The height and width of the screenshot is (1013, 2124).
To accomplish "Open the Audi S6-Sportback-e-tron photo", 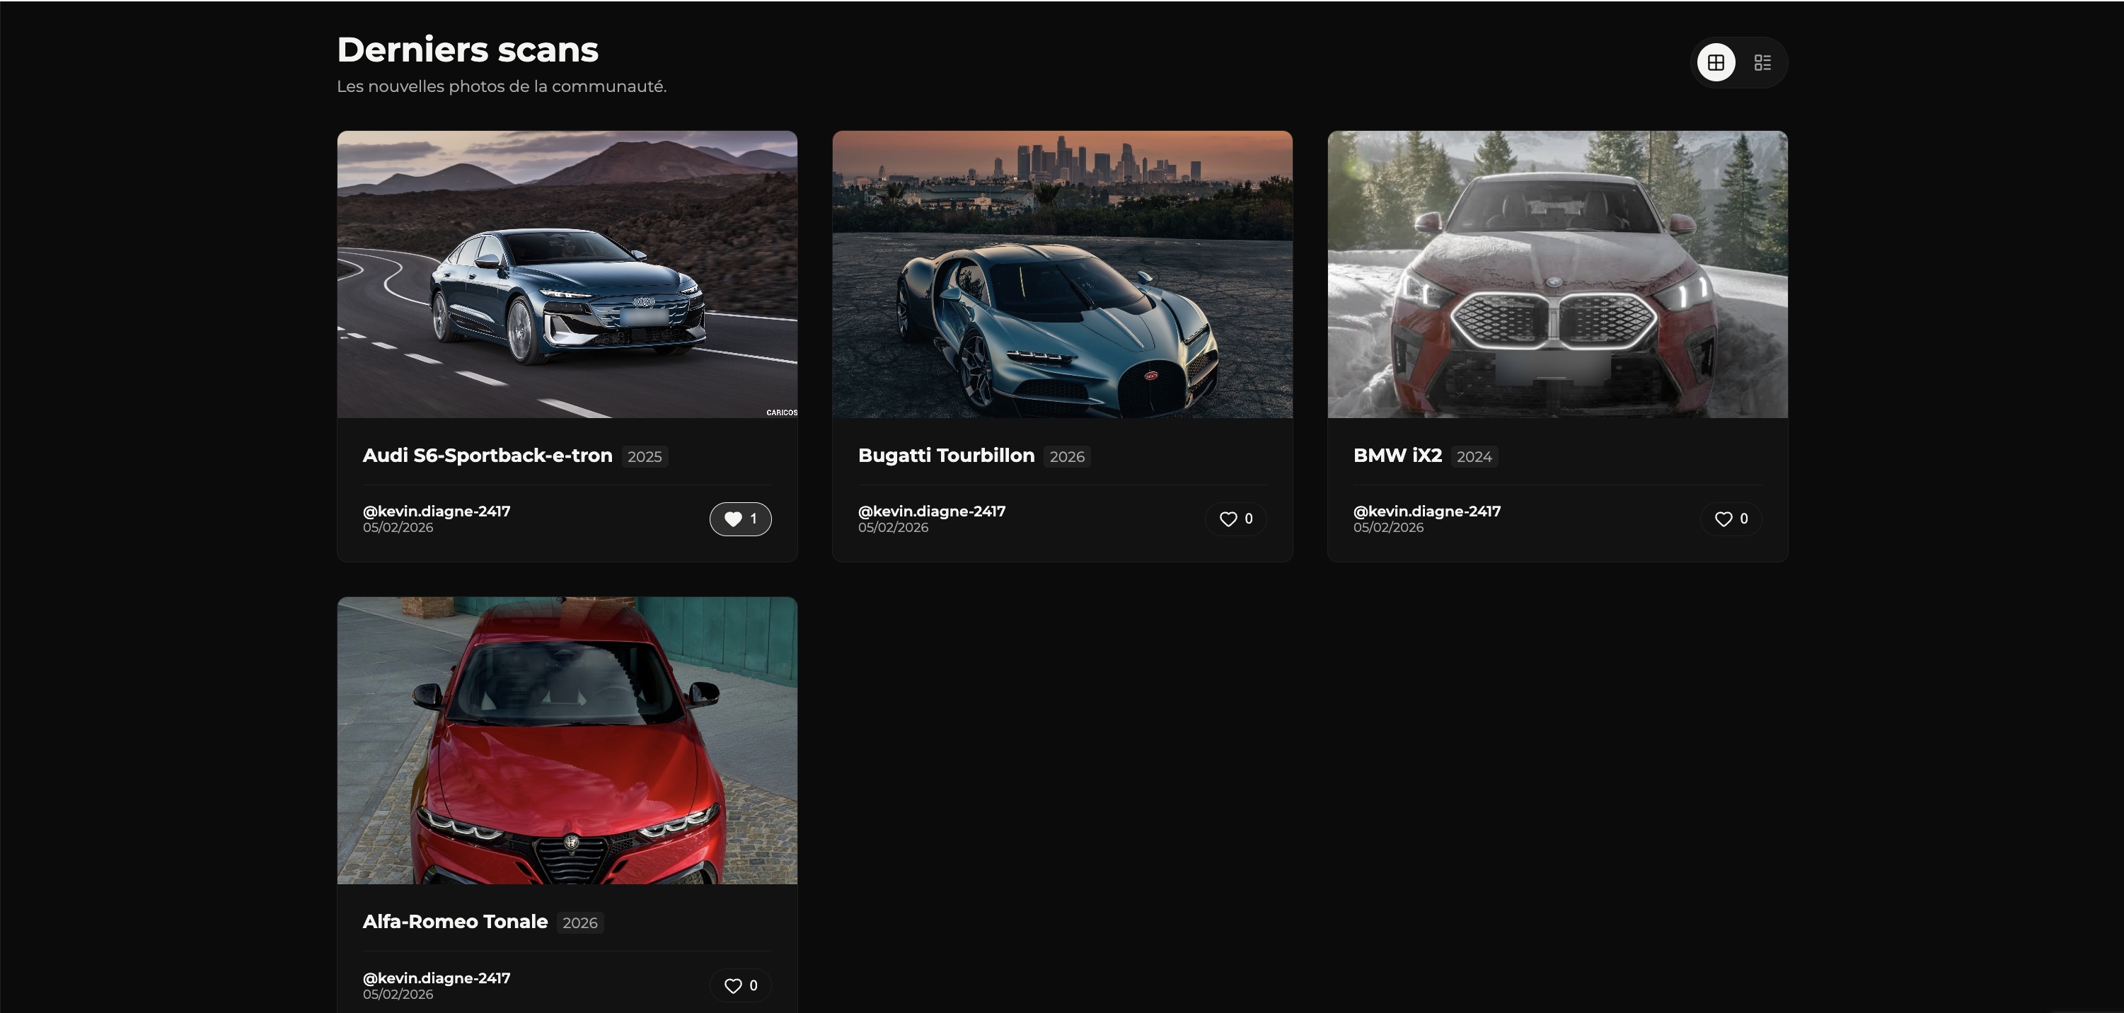I will point(567,274).
